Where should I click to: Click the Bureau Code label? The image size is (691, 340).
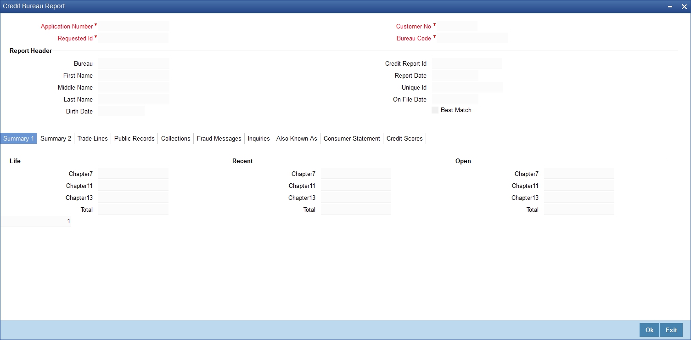tap(414, 39)
